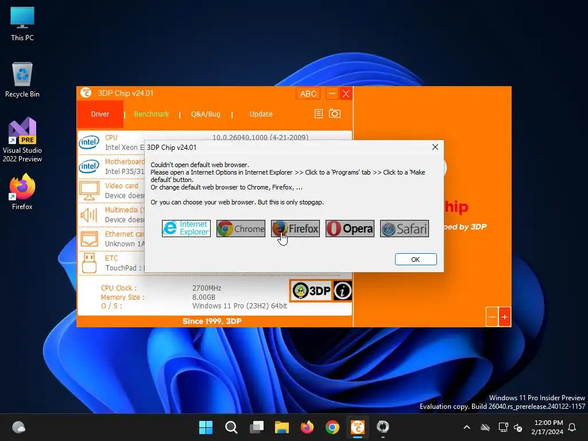Click the Memory Size value 8.00GB
Viewport: 588px width, 441px height.
tap(204, 297)
